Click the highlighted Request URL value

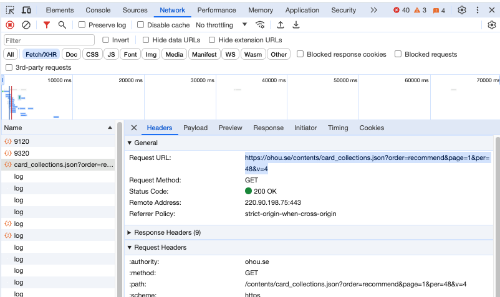click(x=367, y=163)
